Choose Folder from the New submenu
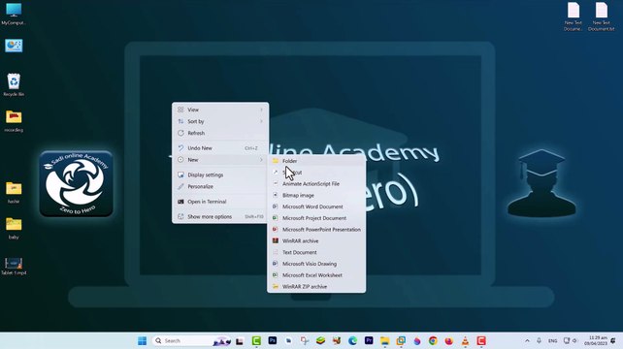This screenshot has height=349, width=623. point(316,161)
